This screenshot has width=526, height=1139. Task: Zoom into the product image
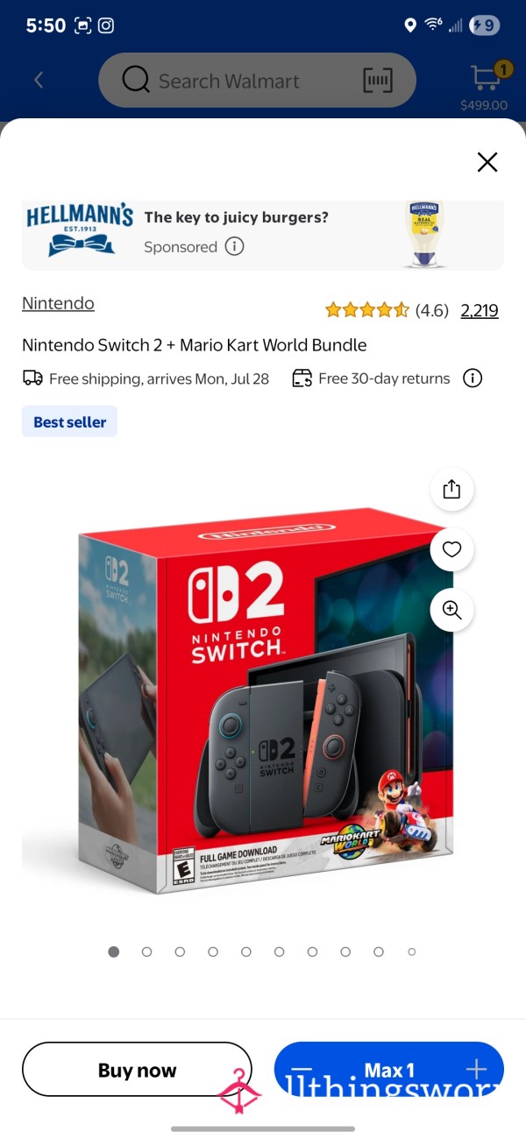click(x=452, y=611)
